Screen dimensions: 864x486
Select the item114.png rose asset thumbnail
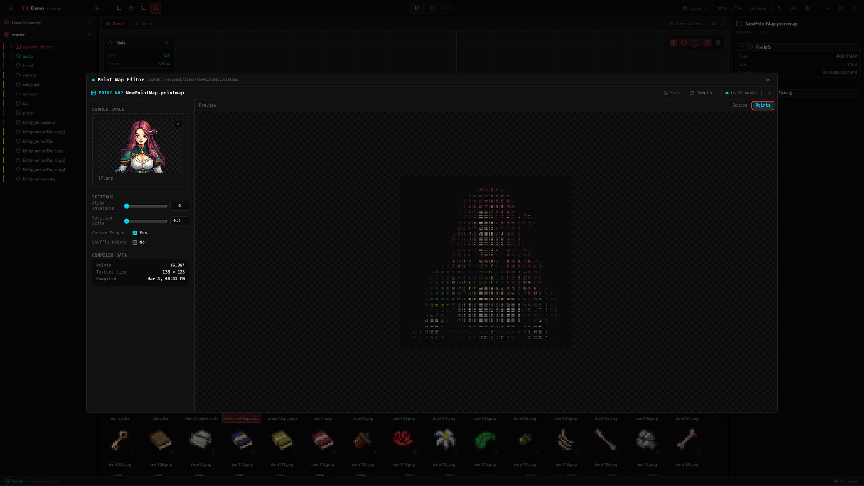coord(403,439)
